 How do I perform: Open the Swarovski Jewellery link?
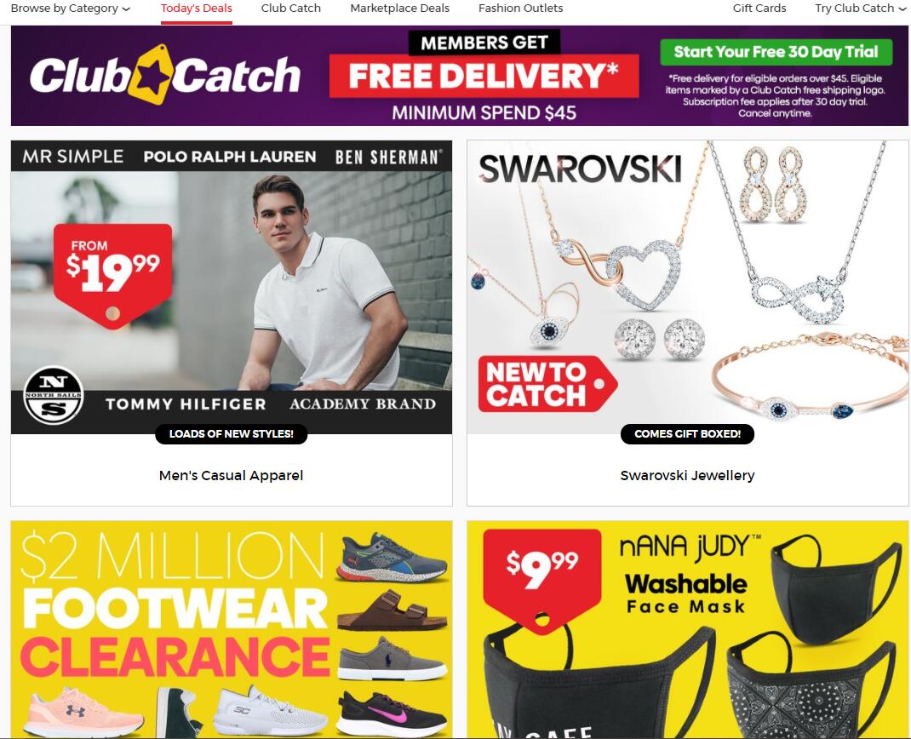click(x=687, y=475)
